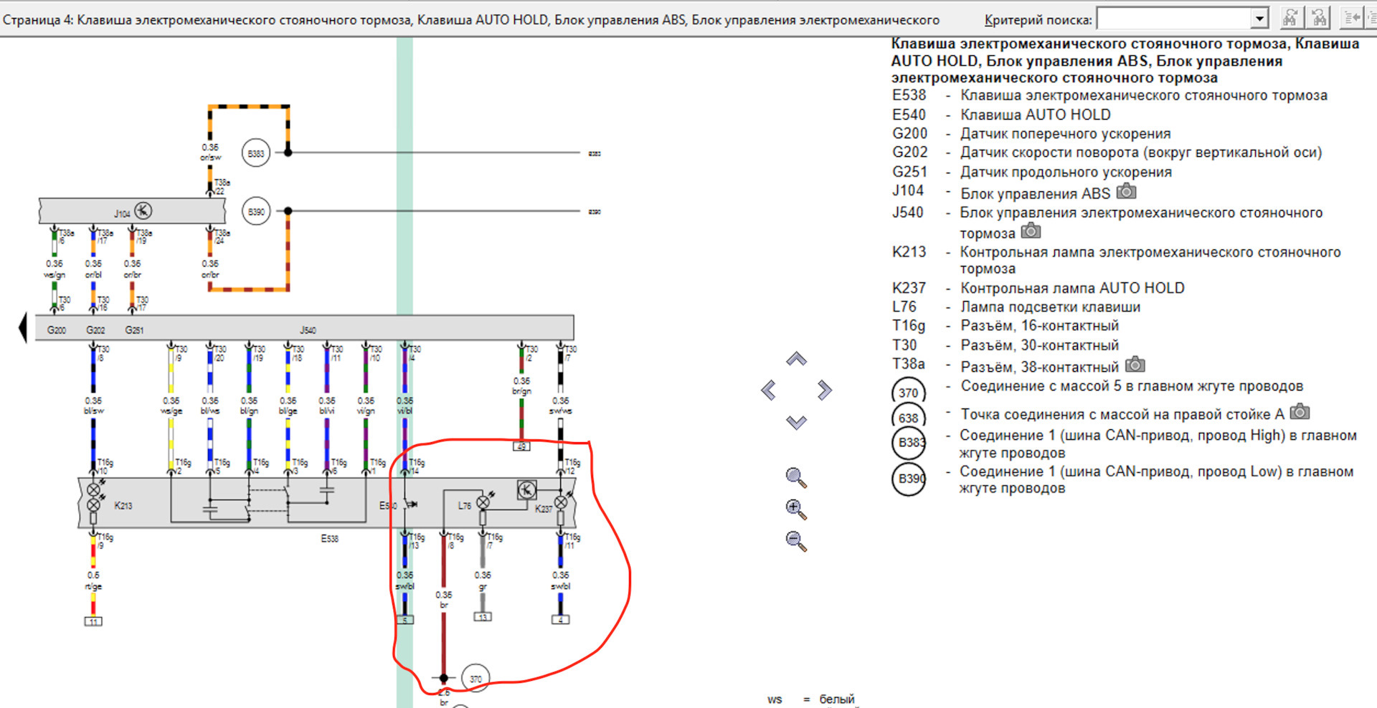Click the B390 junction circle in the diagram
This screenshot has height=708, width=1377.
pos(256,211)
